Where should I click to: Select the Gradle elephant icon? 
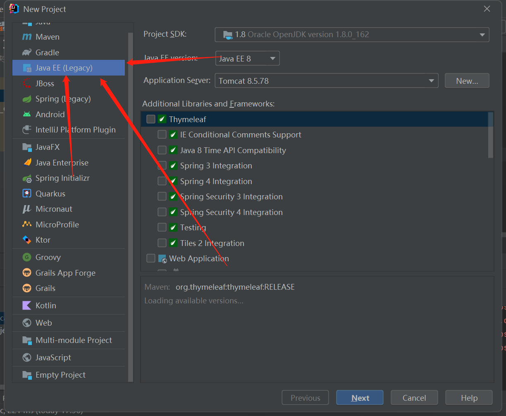click(x=27, y=52)
